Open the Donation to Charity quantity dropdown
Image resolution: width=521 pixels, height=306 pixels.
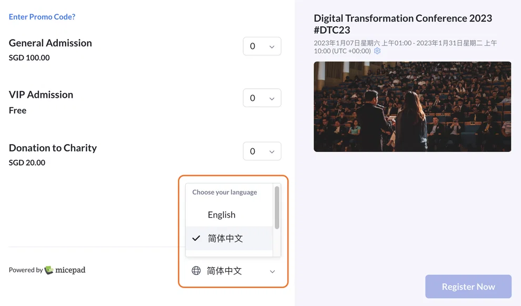click(x=262, y=151)
